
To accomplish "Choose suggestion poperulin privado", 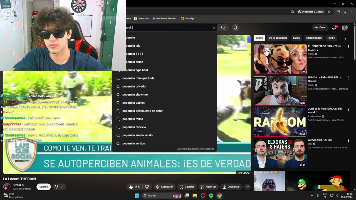I will pyautogui.click(x=164, y=86).
